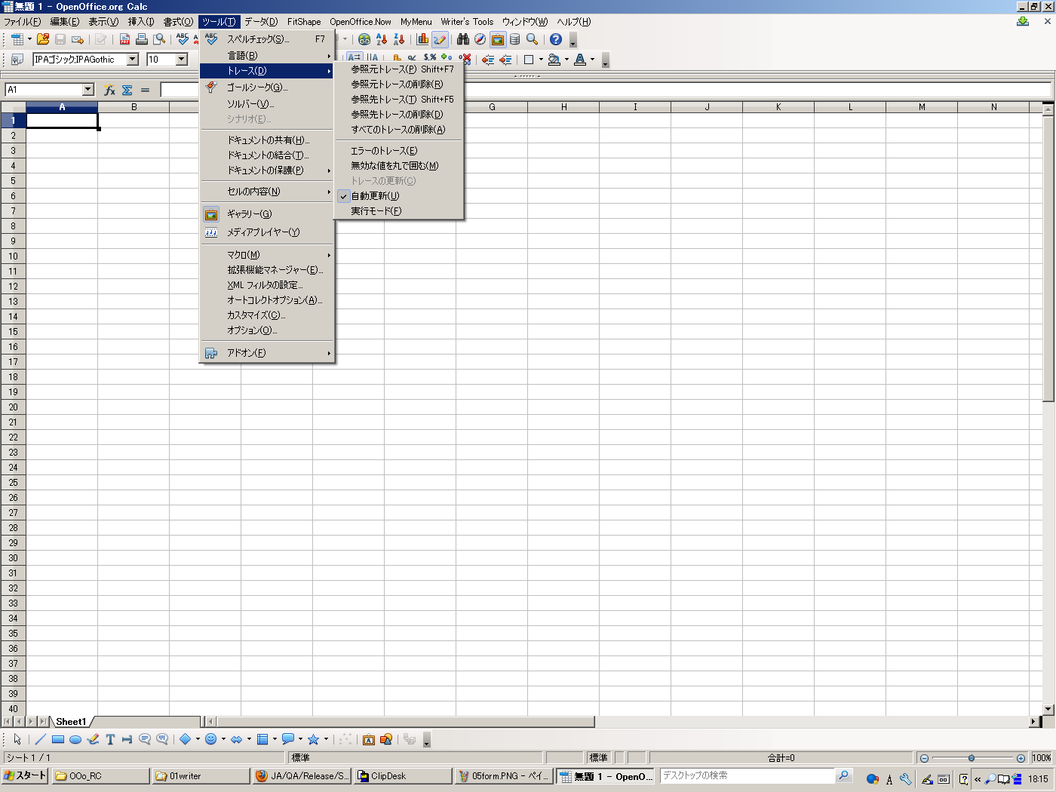Open OOo_RC folder from taskbar
Viewport: 1056px width, 792px height.
coord(100,775)
